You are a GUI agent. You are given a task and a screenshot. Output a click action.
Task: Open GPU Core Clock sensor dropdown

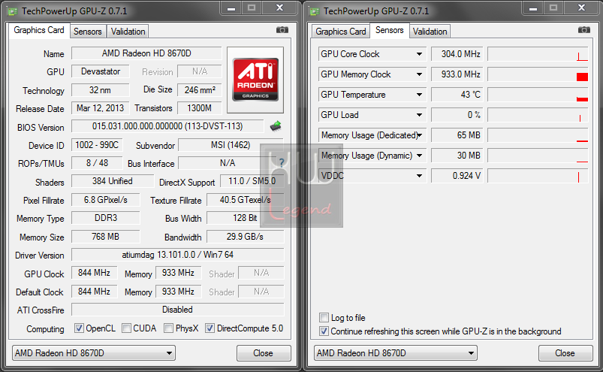tap(419, 54)
